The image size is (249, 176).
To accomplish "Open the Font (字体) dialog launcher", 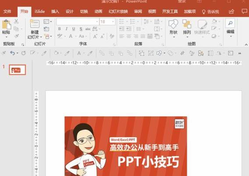I will pyautogui.click(x=114, y=44).
